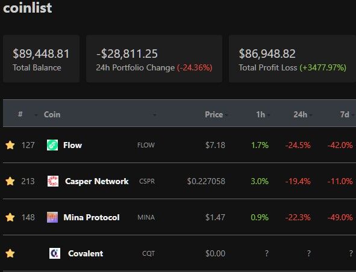Click the Covalent coin logo icon
The image size is (356, 272).
tap(55, 253)
